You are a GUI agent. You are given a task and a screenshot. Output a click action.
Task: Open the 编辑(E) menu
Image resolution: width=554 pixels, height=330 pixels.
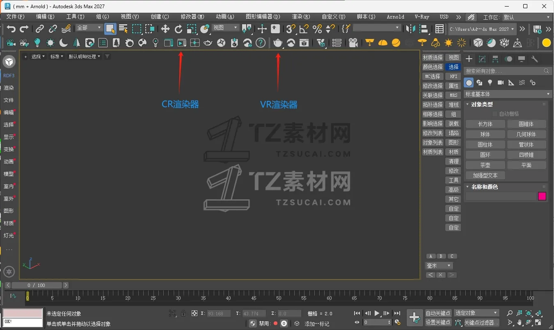tap(45, 17)
